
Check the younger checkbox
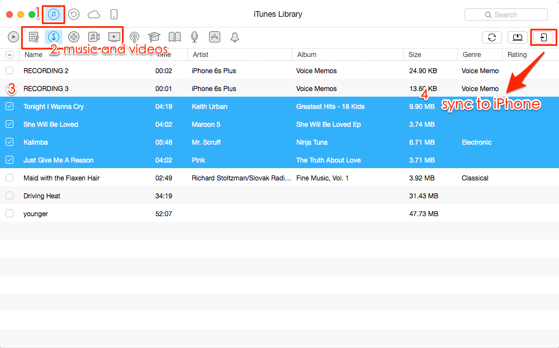point(10,213)
